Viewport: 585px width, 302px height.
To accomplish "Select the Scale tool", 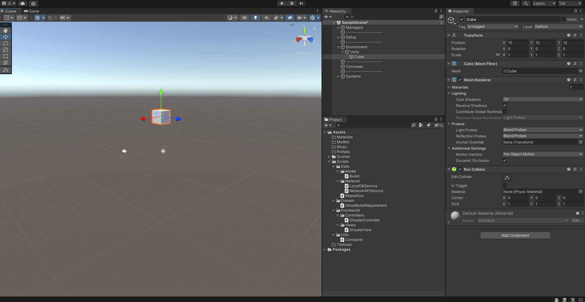I will (x=6, y=50).
